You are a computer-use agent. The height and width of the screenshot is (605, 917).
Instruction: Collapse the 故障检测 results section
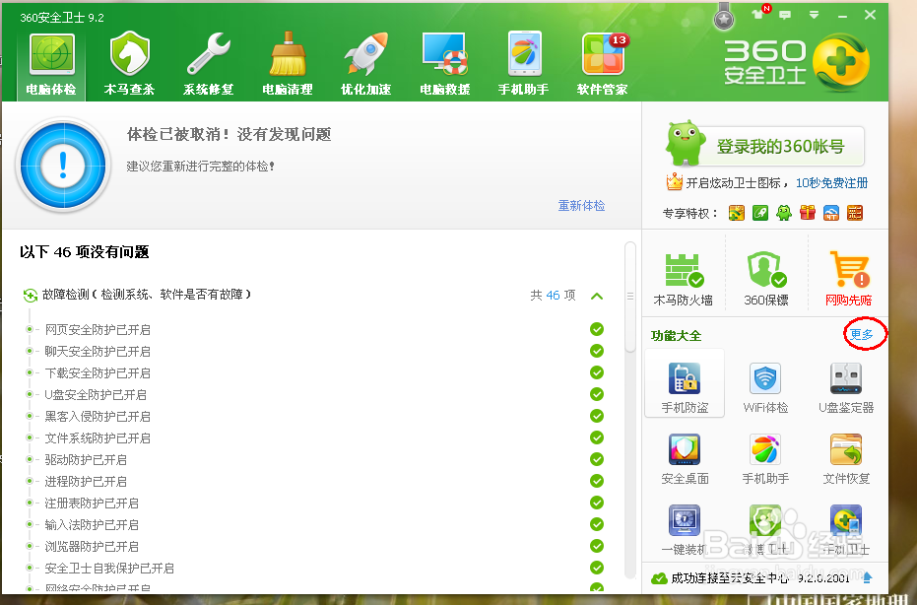point(596,294)
